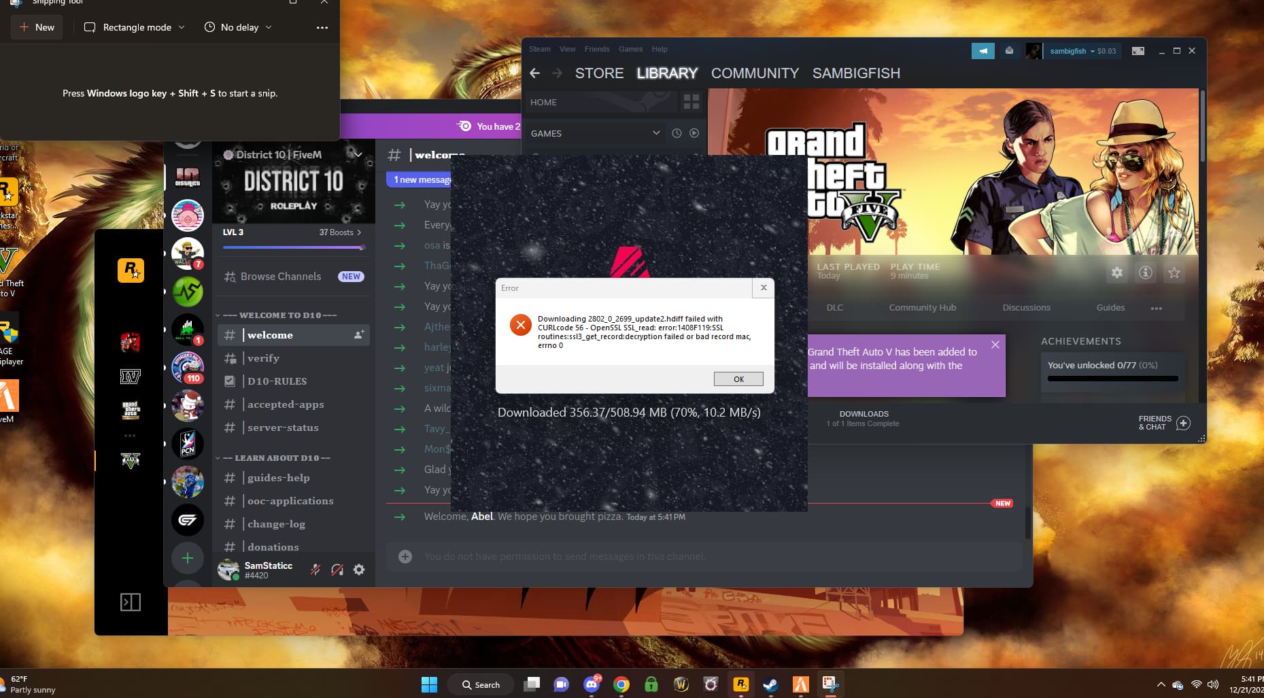Open the Discussions link for GTA V

coord(1026,307)
